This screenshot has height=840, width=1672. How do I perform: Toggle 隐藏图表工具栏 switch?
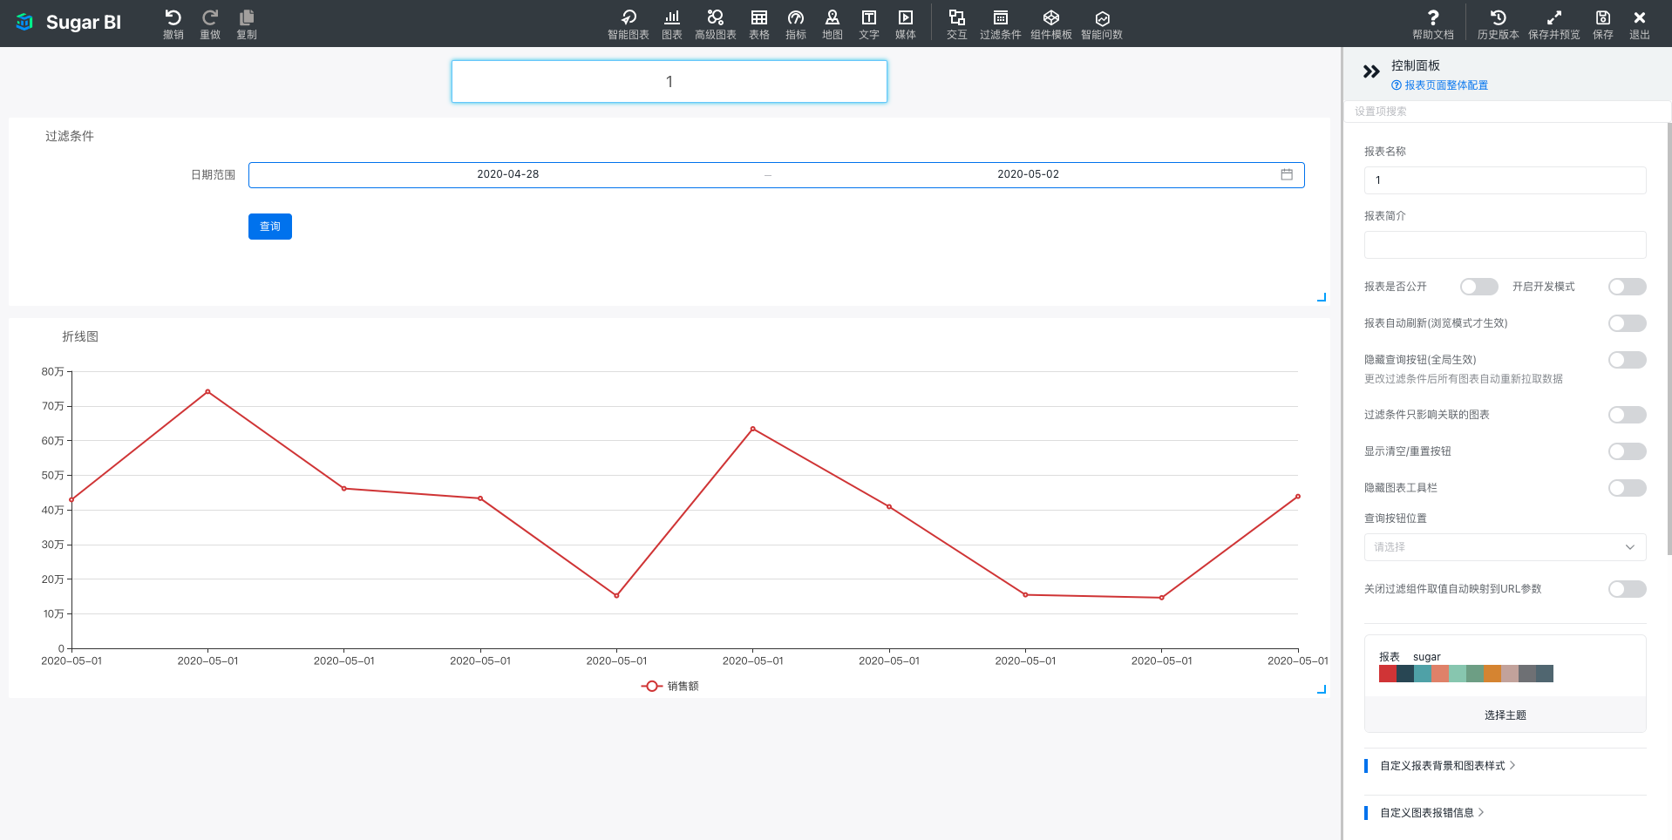1628,488
